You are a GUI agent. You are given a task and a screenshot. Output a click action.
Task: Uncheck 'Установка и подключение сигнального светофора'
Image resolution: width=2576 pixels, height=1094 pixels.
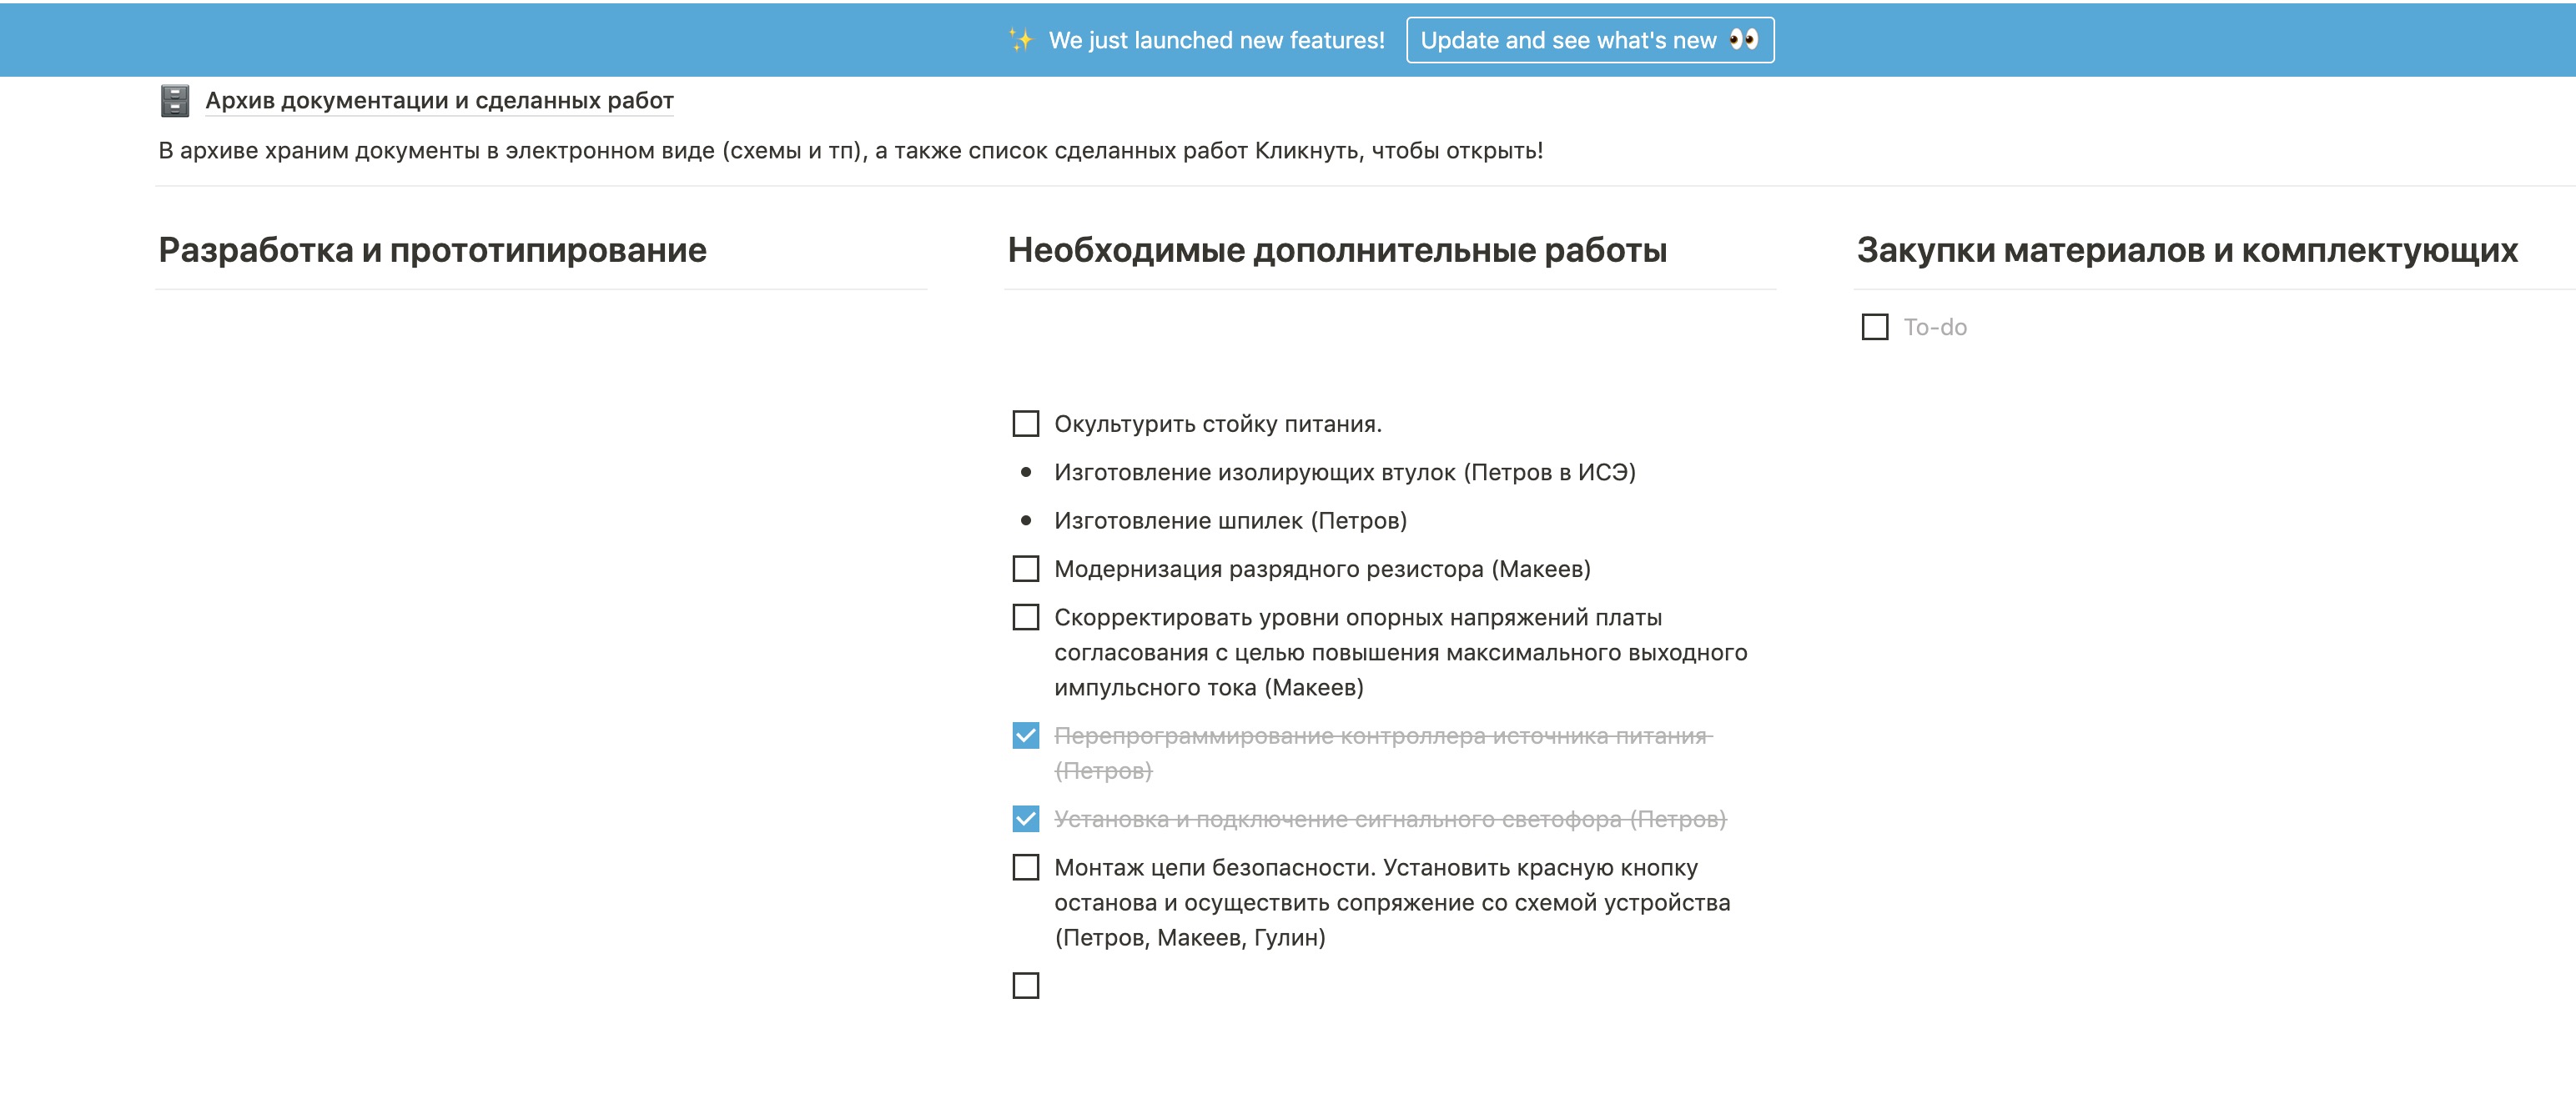1026,820
